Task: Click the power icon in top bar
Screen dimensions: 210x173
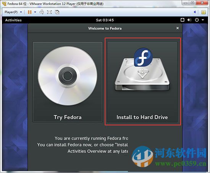Action: 197,20
